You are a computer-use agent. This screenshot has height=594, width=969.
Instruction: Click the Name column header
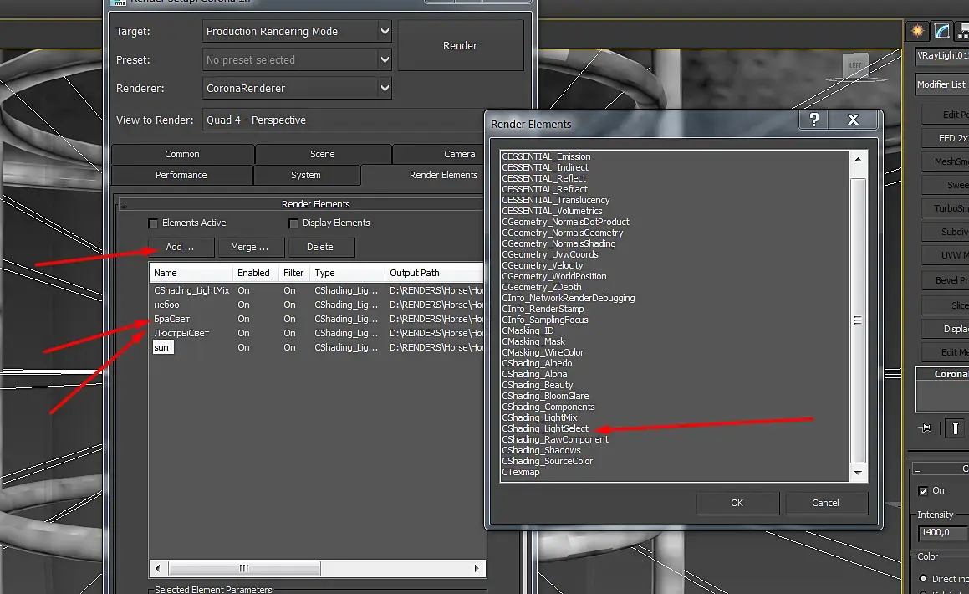click(191, 273)
